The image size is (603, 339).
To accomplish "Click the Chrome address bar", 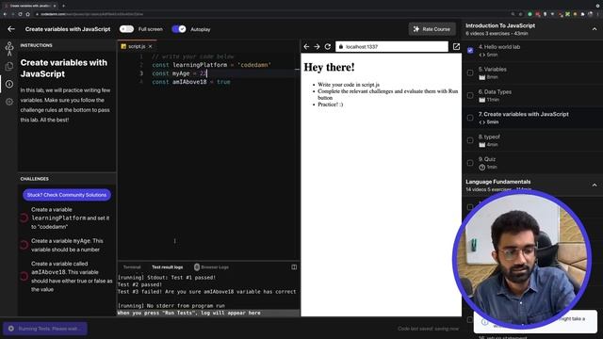I will pos(269,14).
